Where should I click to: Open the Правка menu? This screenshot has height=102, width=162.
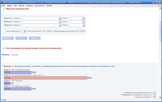pos(10,6)
